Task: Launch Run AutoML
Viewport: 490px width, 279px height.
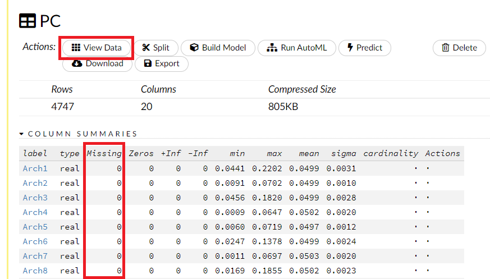Action: pos(296,48)
